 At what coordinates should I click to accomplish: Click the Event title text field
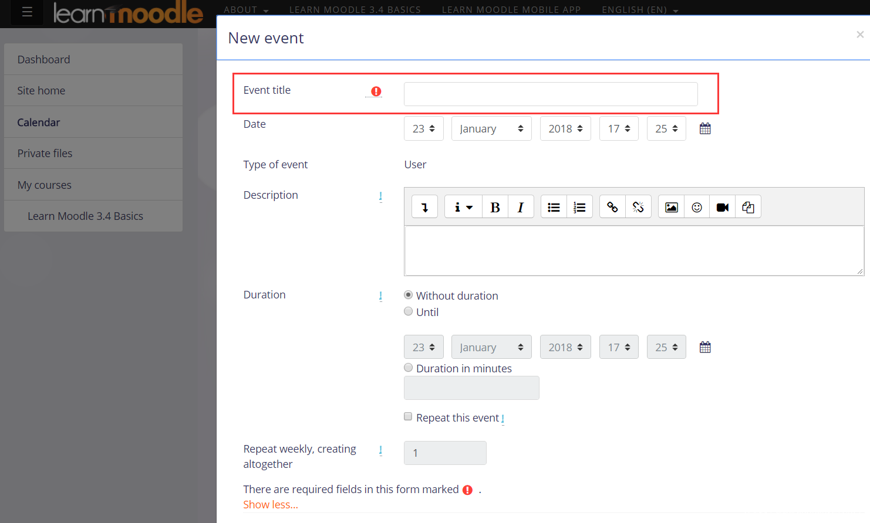(x=551, y=94)
